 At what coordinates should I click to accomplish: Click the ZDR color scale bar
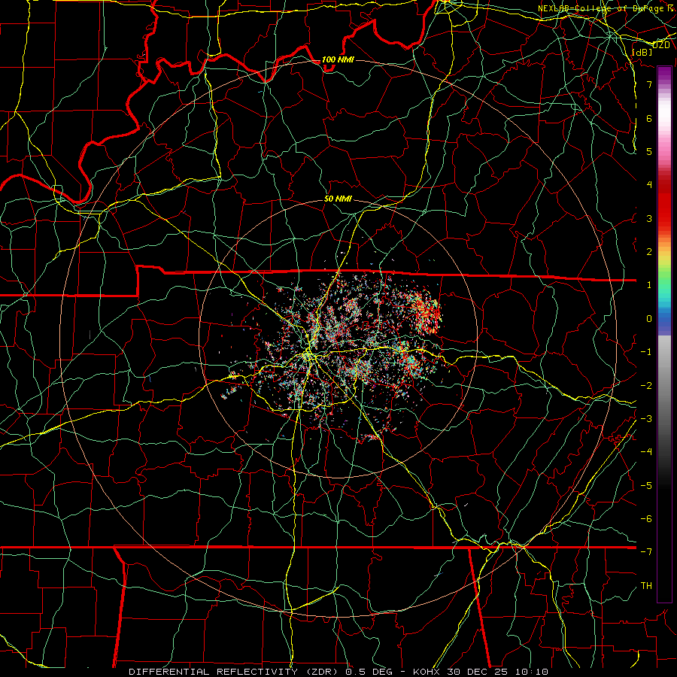(x=664, y=334)
